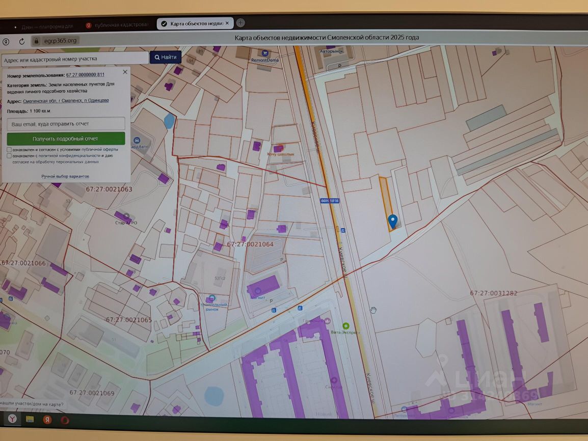Open Yandex Browser from the taskbar
This screenshot has width=588, height=441.
[12, 419]
